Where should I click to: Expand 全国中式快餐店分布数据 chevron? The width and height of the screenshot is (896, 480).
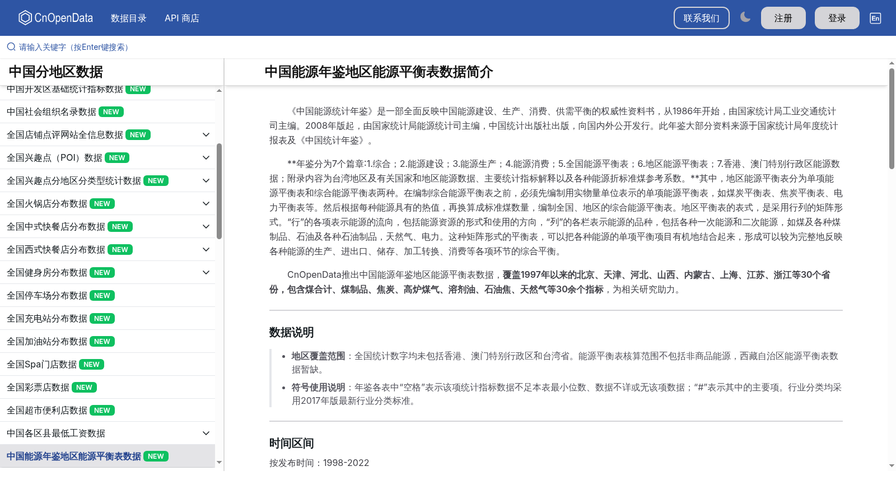[206, 226]
